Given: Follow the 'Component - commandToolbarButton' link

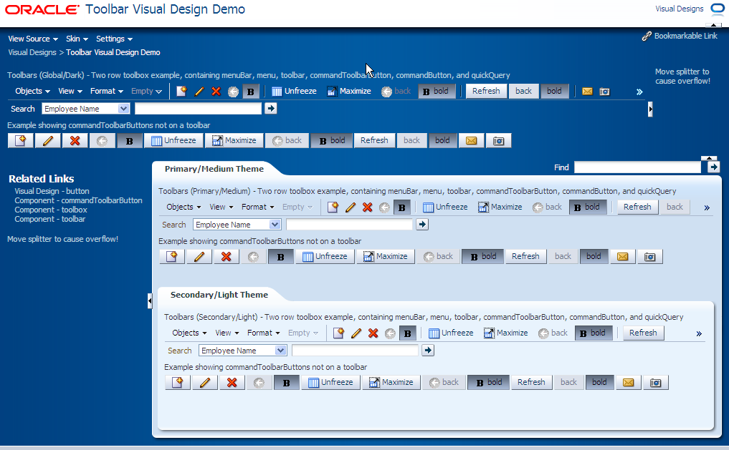Looking at the screenshot, I should click(x=78, y=200).
